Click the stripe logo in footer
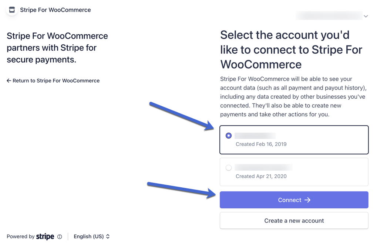The image size is (380, 249). [x=45, y=236]
